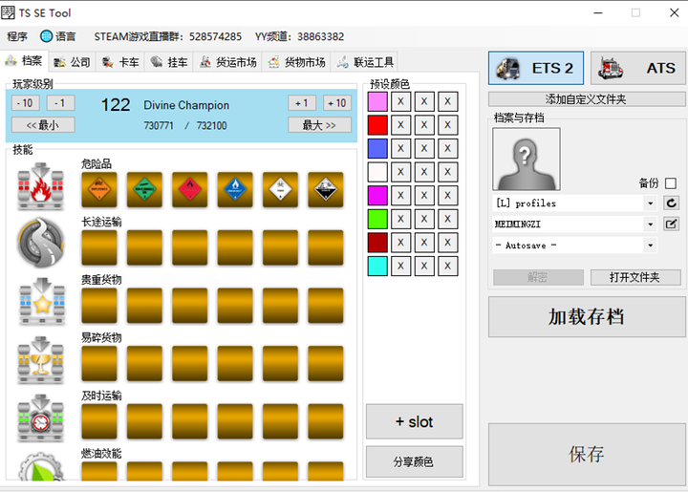Decrease player level by 1
Screen dimensions: 688x492
60,103
